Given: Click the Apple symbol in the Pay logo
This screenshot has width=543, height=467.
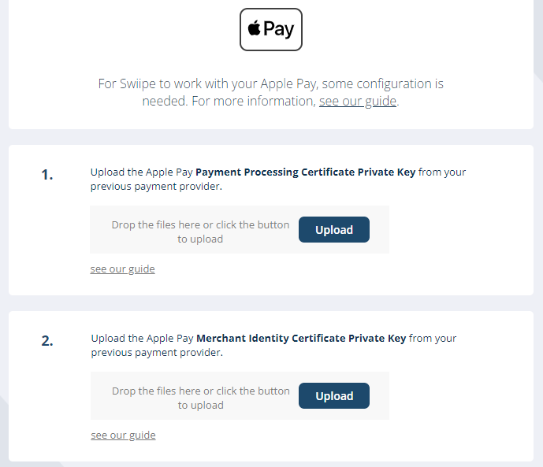Looking at the screenshot, I should 255,29.
